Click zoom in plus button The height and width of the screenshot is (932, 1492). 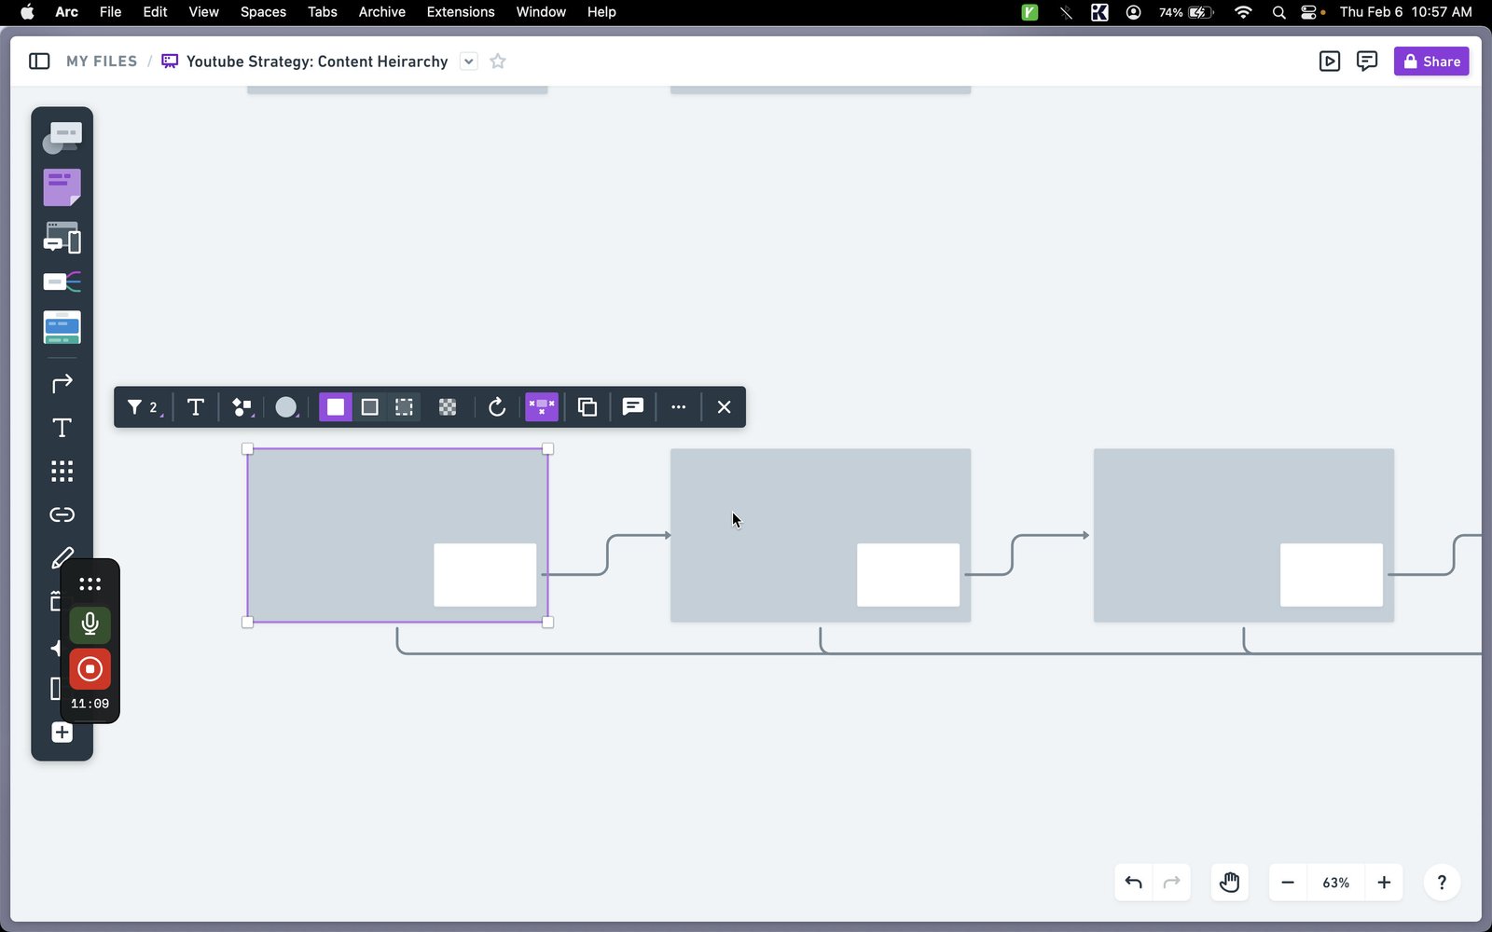[1384, 883]
